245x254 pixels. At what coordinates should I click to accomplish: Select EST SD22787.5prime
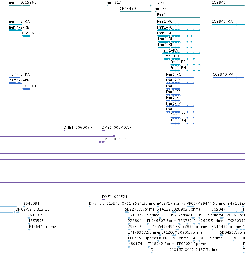click(x=127, y=212)
